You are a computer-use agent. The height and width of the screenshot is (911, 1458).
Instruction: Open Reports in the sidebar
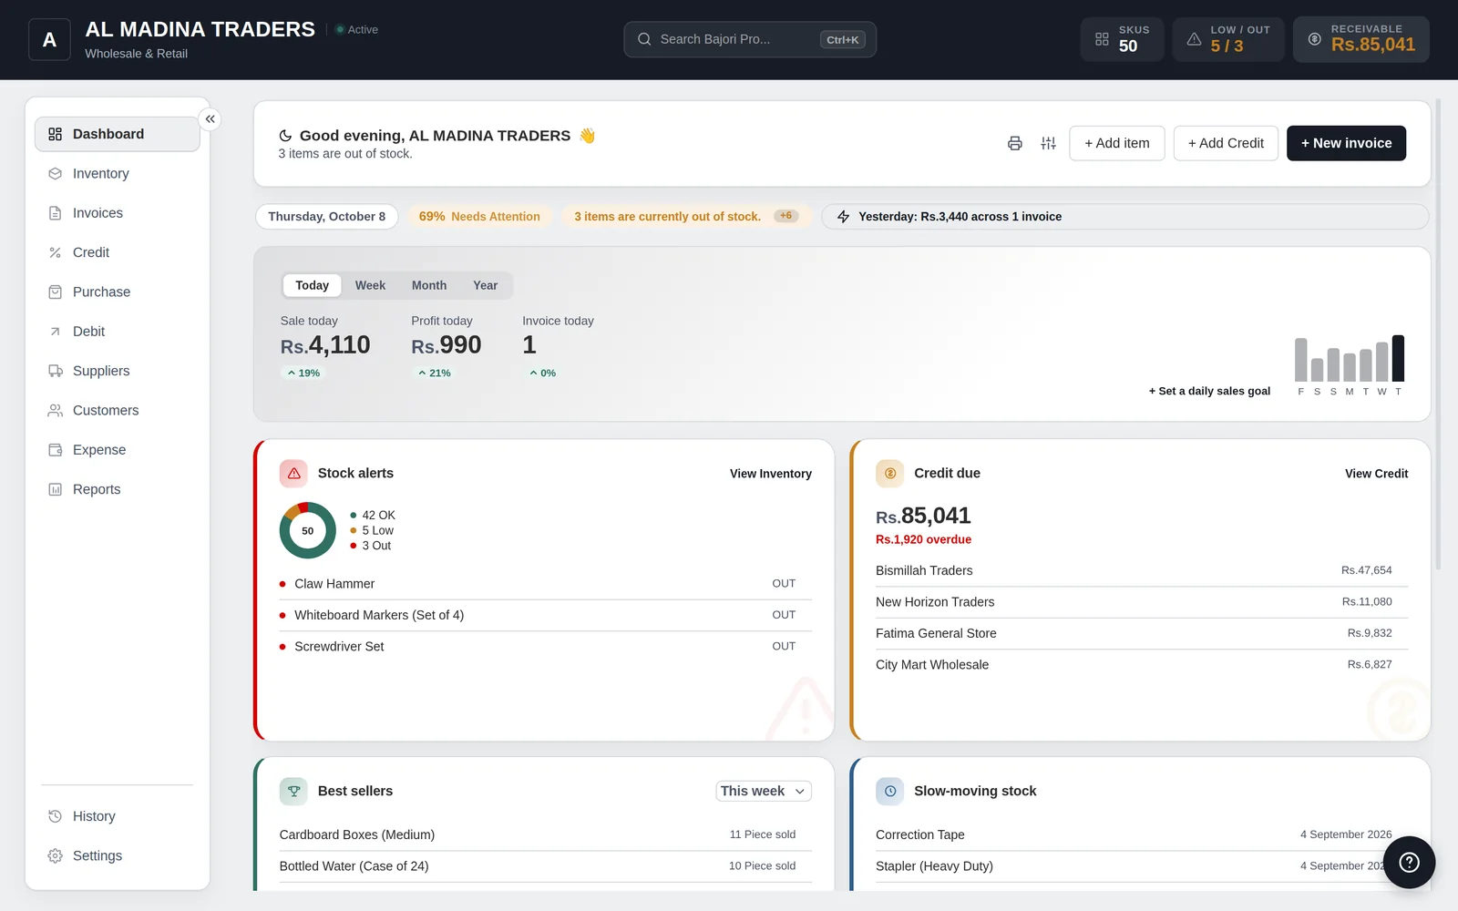[x=118, y=489]
